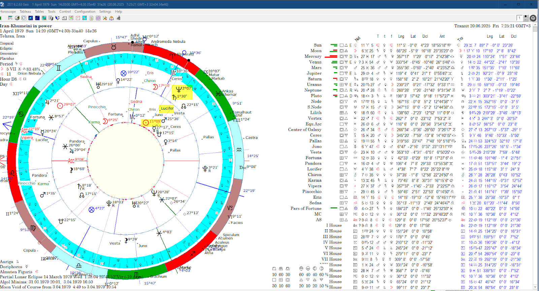Click the vertical scrollbar up arrow
The width and height of the screenshot is (539, 291).
pyautogui.click(x=535, y=24)
